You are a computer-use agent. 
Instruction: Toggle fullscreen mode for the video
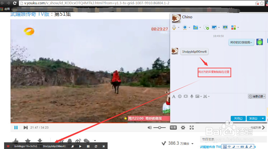tap(192, 128)
